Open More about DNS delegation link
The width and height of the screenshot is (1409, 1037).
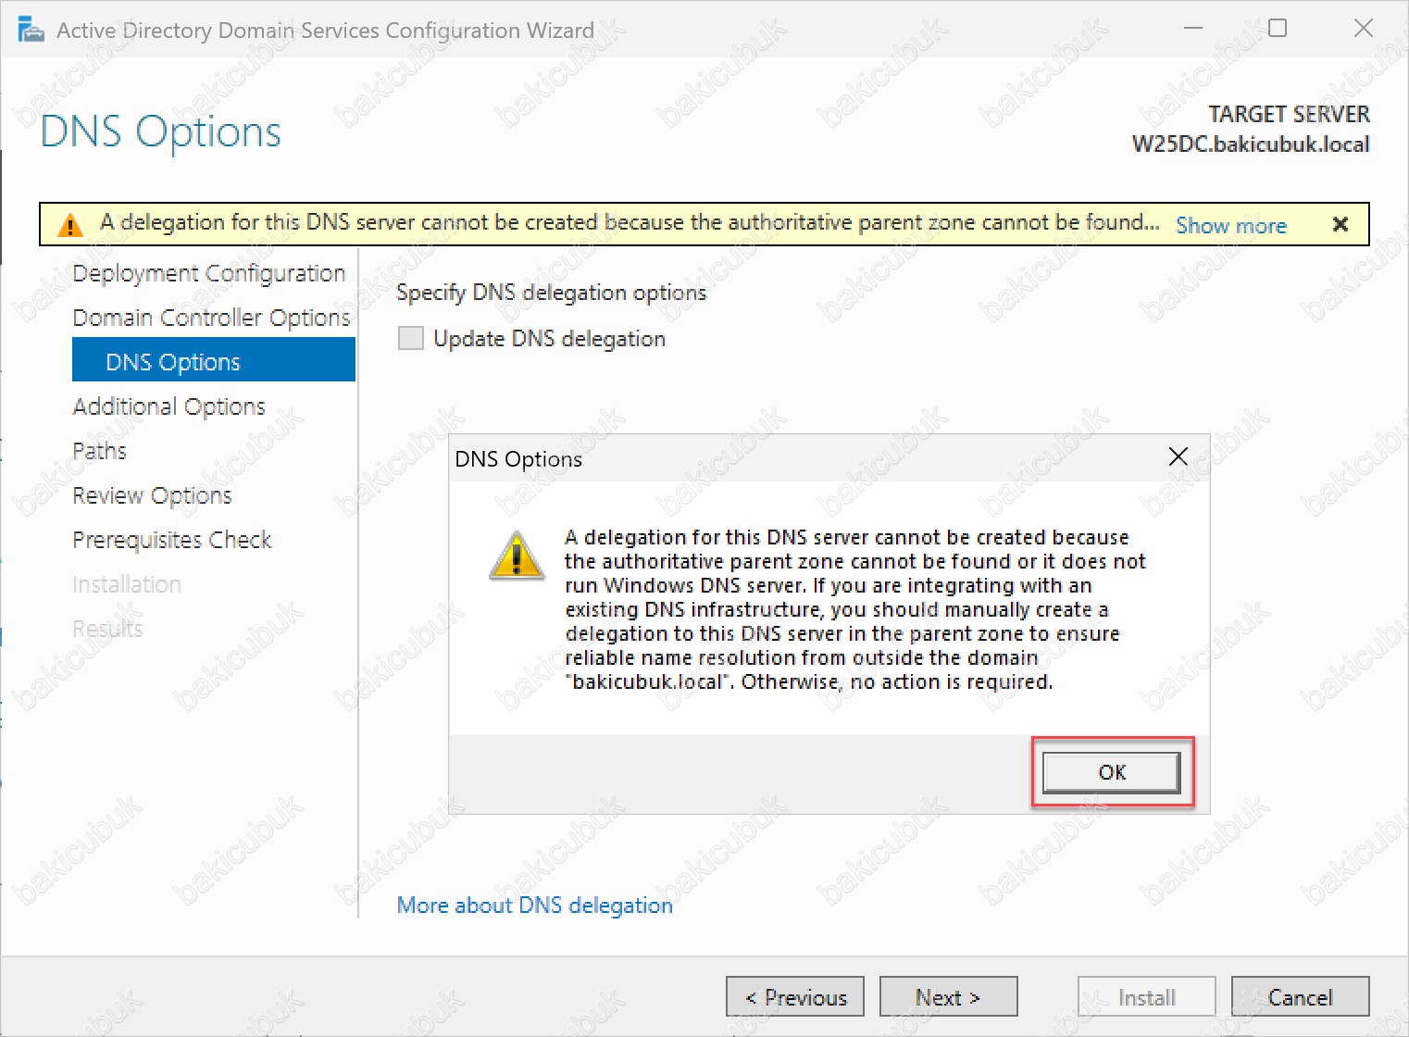pyautogui.click(x=535, y=905)
